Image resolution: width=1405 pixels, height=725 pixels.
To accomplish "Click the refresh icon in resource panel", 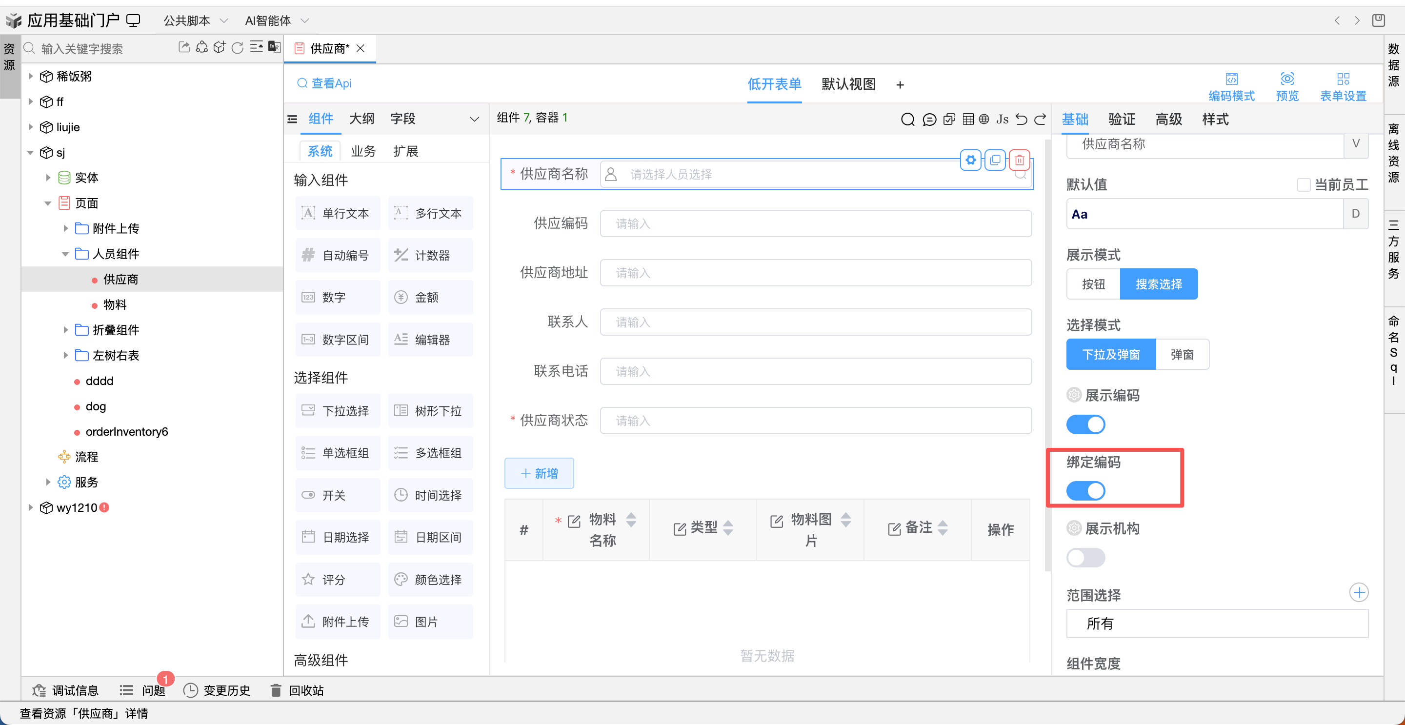I will [237, 48].
